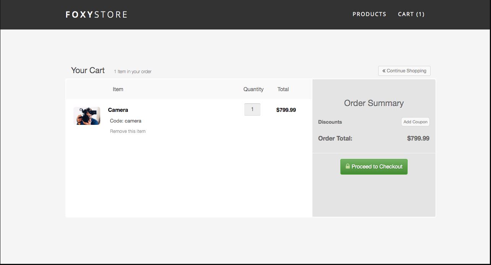This screenshot has width=491, height=265.
Task: Click the Your Cart heading
Action: coord(88,70)
